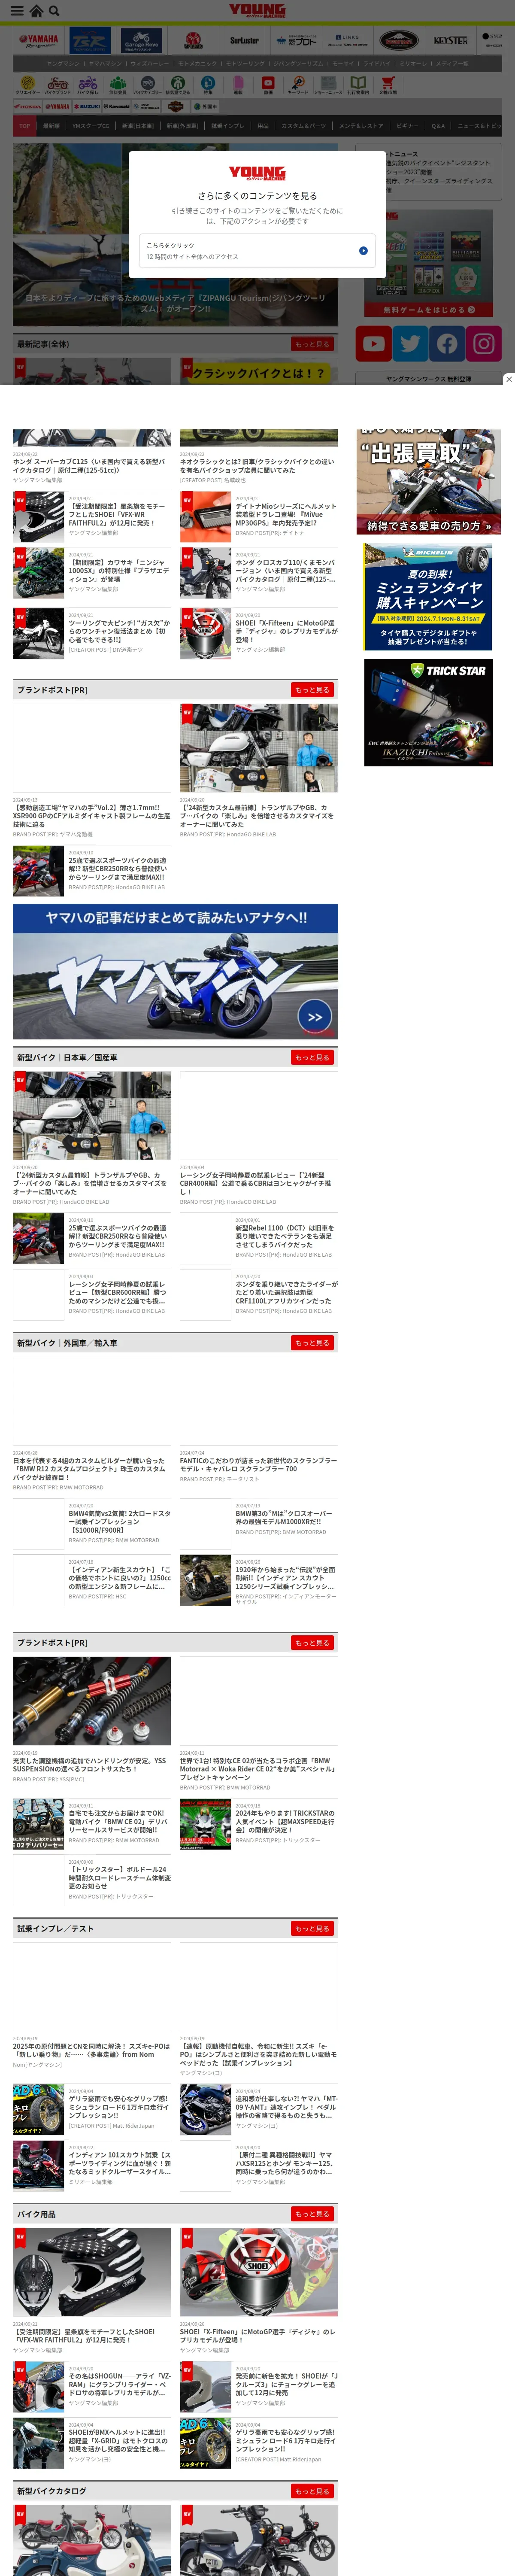Click こちらをクリック in the popup

pos(257,251)
